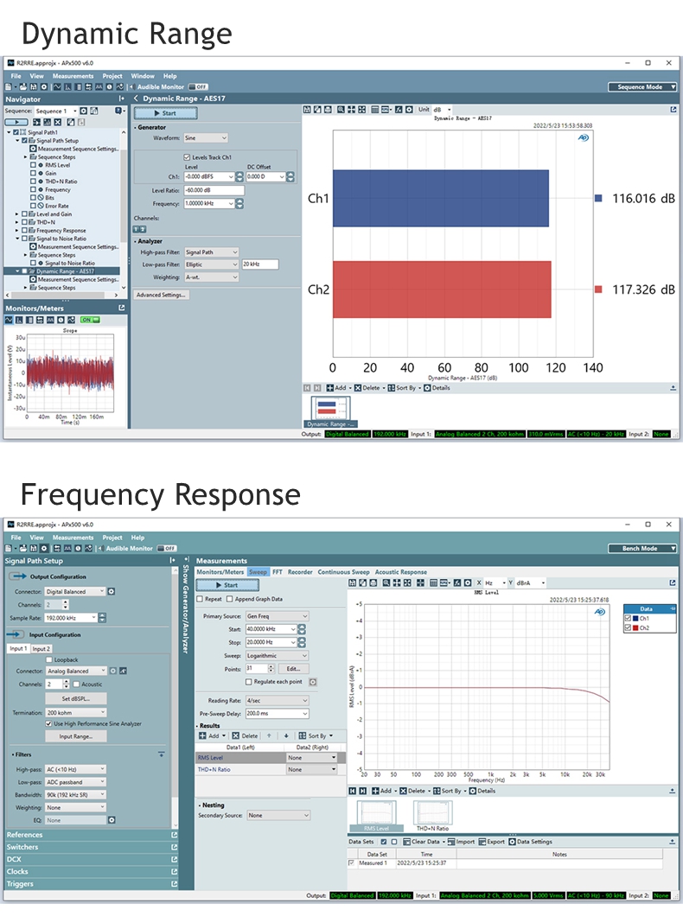This screenshot has height=923, width=683.
Task: Click the Import data set icon
Action: (x=451, y=842)
